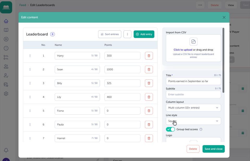Viewport: 250px width, 161px height.
Task: Close the Edit content dialog
Action: pyautogui.click(x=224, y=17)
